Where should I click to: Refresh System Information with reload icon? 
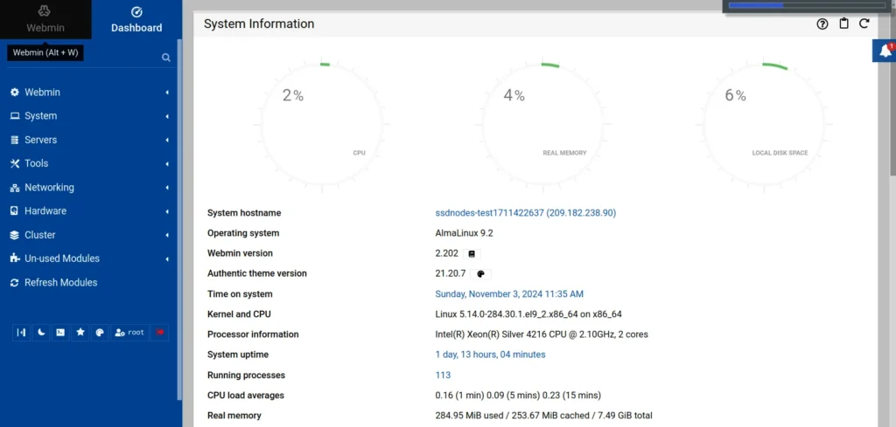[x=864, y=24]
